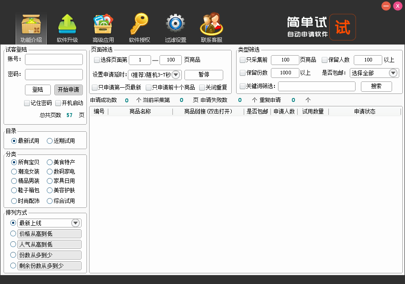
Task: Click the 软件升级 green arrow icon
Action: 67,24
